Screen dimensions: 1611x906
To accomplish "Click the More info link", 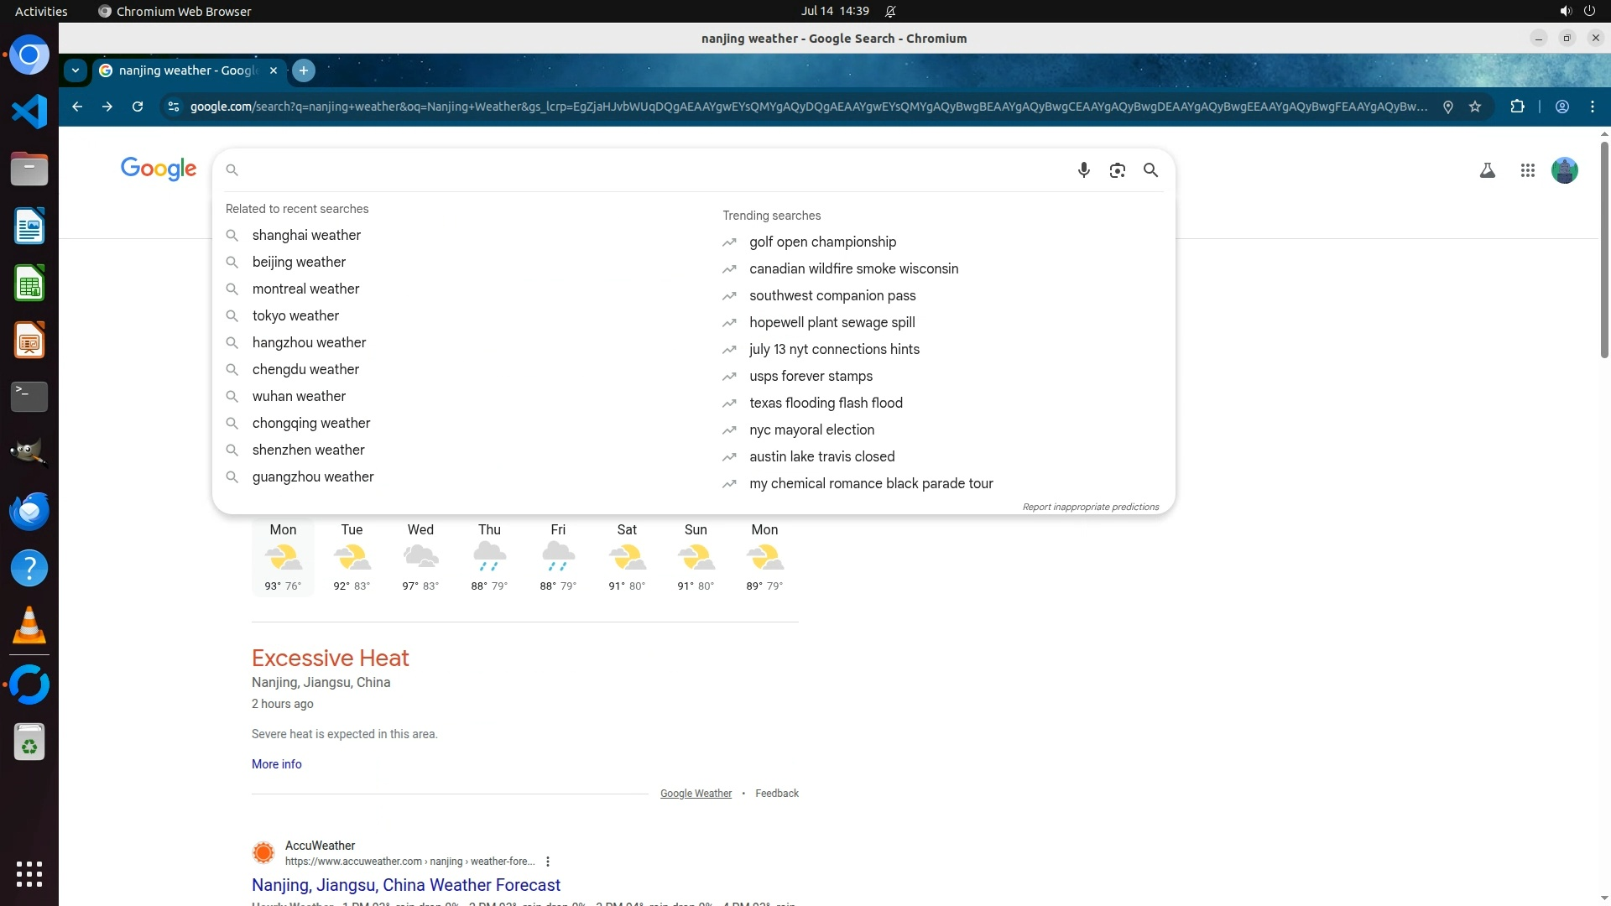I will click(276, 764).
